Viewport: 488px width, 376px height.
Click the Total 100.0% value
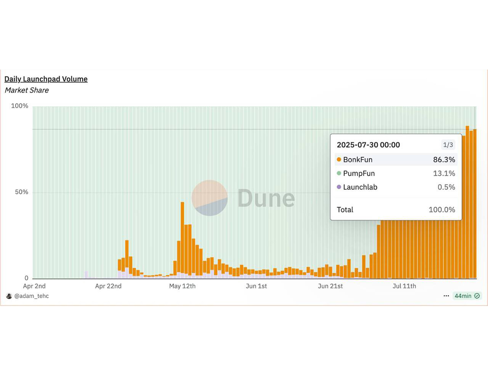click(442, 210)
